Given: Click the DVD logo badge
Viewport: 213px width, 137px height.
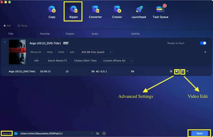Looking at the screenshot, I should point(66,43).
